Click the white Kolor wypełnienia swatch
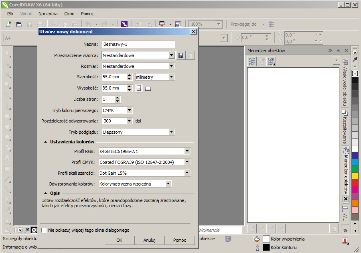 (266, 239)
